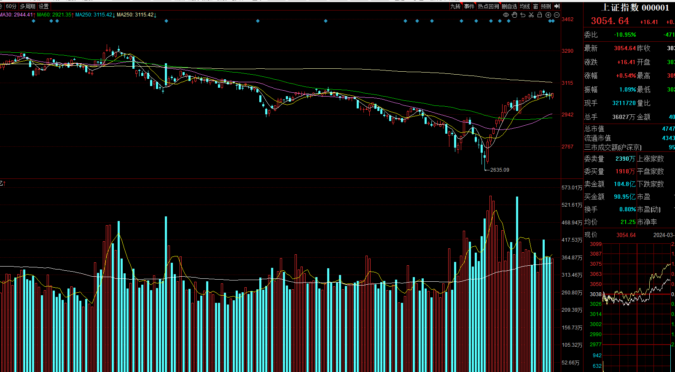Click the 卖金额 104.8亿 value
Image resolution: width=675 pixels, height=372 pixels.
(624, 184)
